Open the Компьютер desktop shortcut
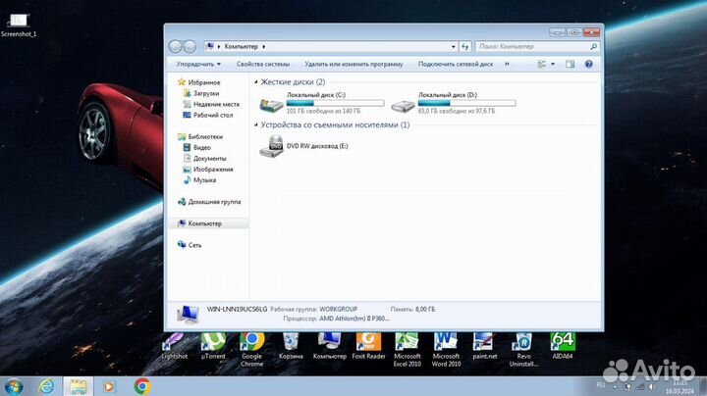The width and height of the screenshot is (707, 396). pyautogui.click(x=330, y=346)
